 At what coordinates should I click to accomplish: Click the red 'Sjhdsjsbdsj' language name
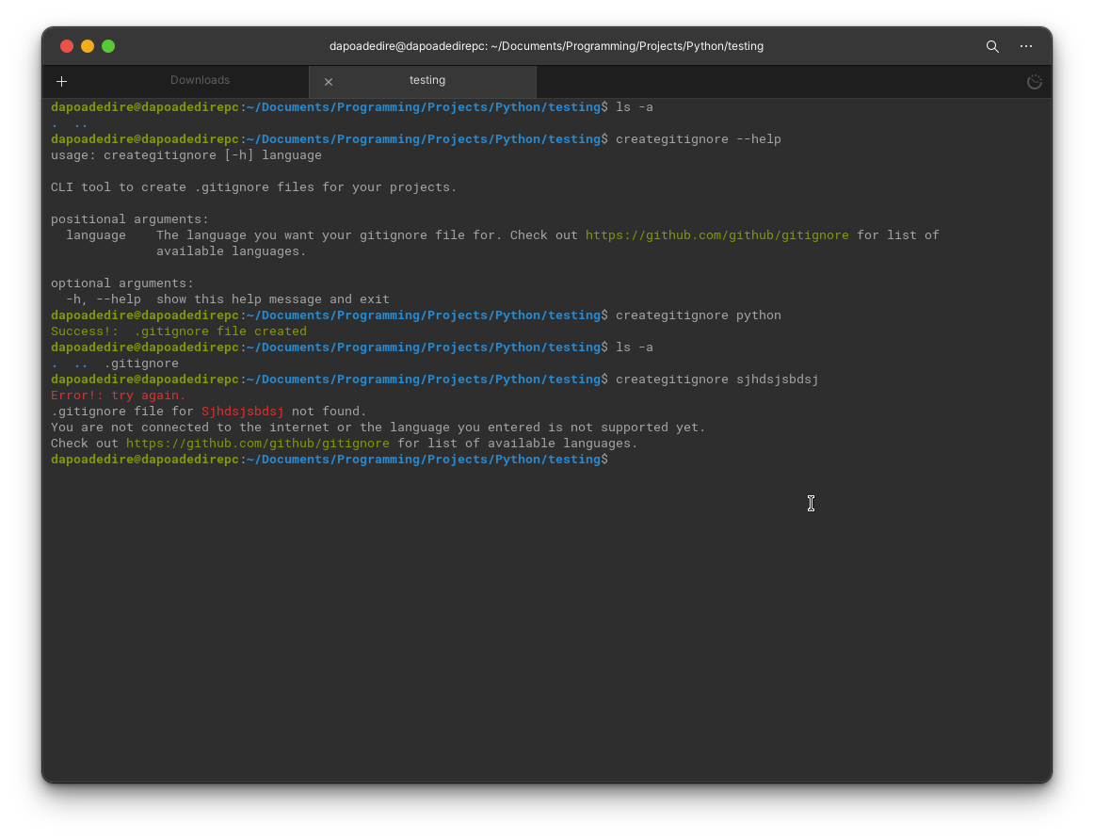point(242,412)
